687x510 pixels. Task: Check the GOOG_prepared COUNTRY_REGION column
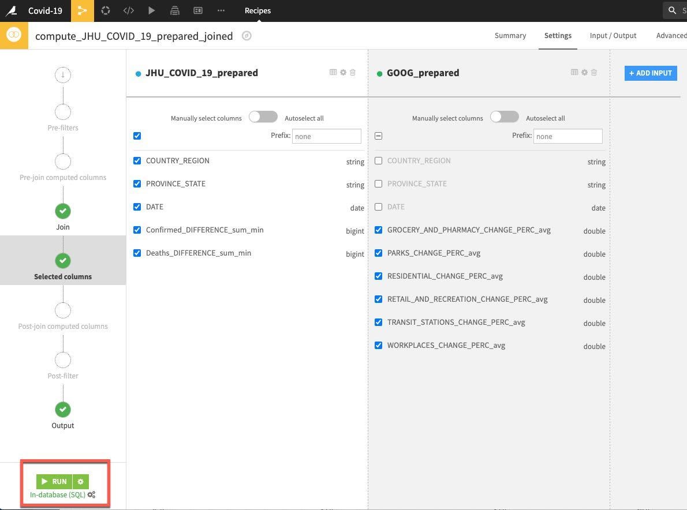pos(379,161)
